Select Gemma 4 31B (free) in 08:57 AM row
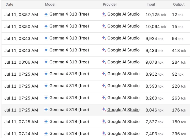The width and height of the screenshot is (190, 138). [69, 14]
